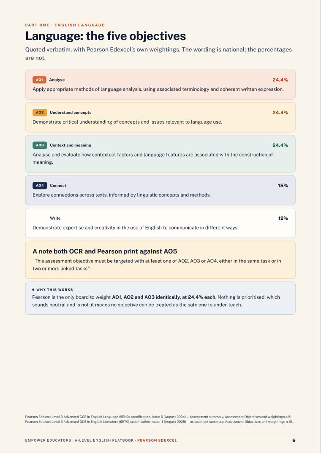This screenshot has width=321, height=453.
Task: Click the note heading about OCR and Pearson
Action: 105,251
